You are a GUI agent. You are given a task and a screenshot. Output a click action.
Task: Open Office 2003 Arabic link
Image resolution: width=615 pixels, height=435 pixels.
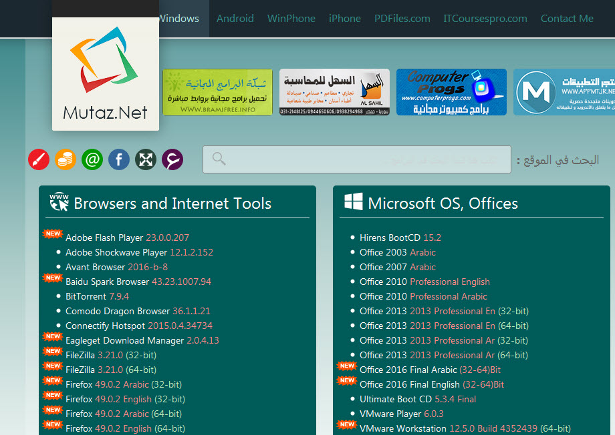point(398,252)
